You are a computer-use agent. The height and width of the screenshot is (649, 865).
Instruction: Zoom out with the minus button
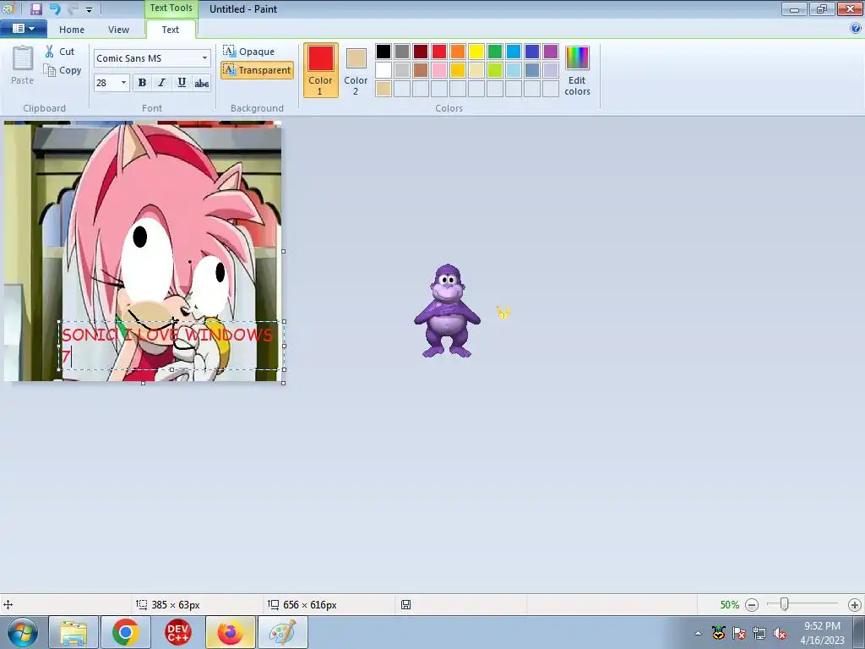pyautogui.click(x=751, y=605)
